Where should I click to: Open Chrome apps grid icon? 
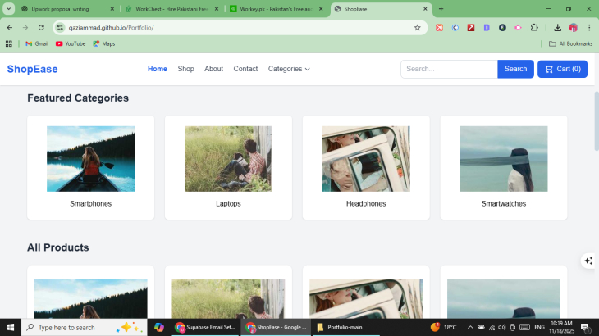click(x=9, y=43)
